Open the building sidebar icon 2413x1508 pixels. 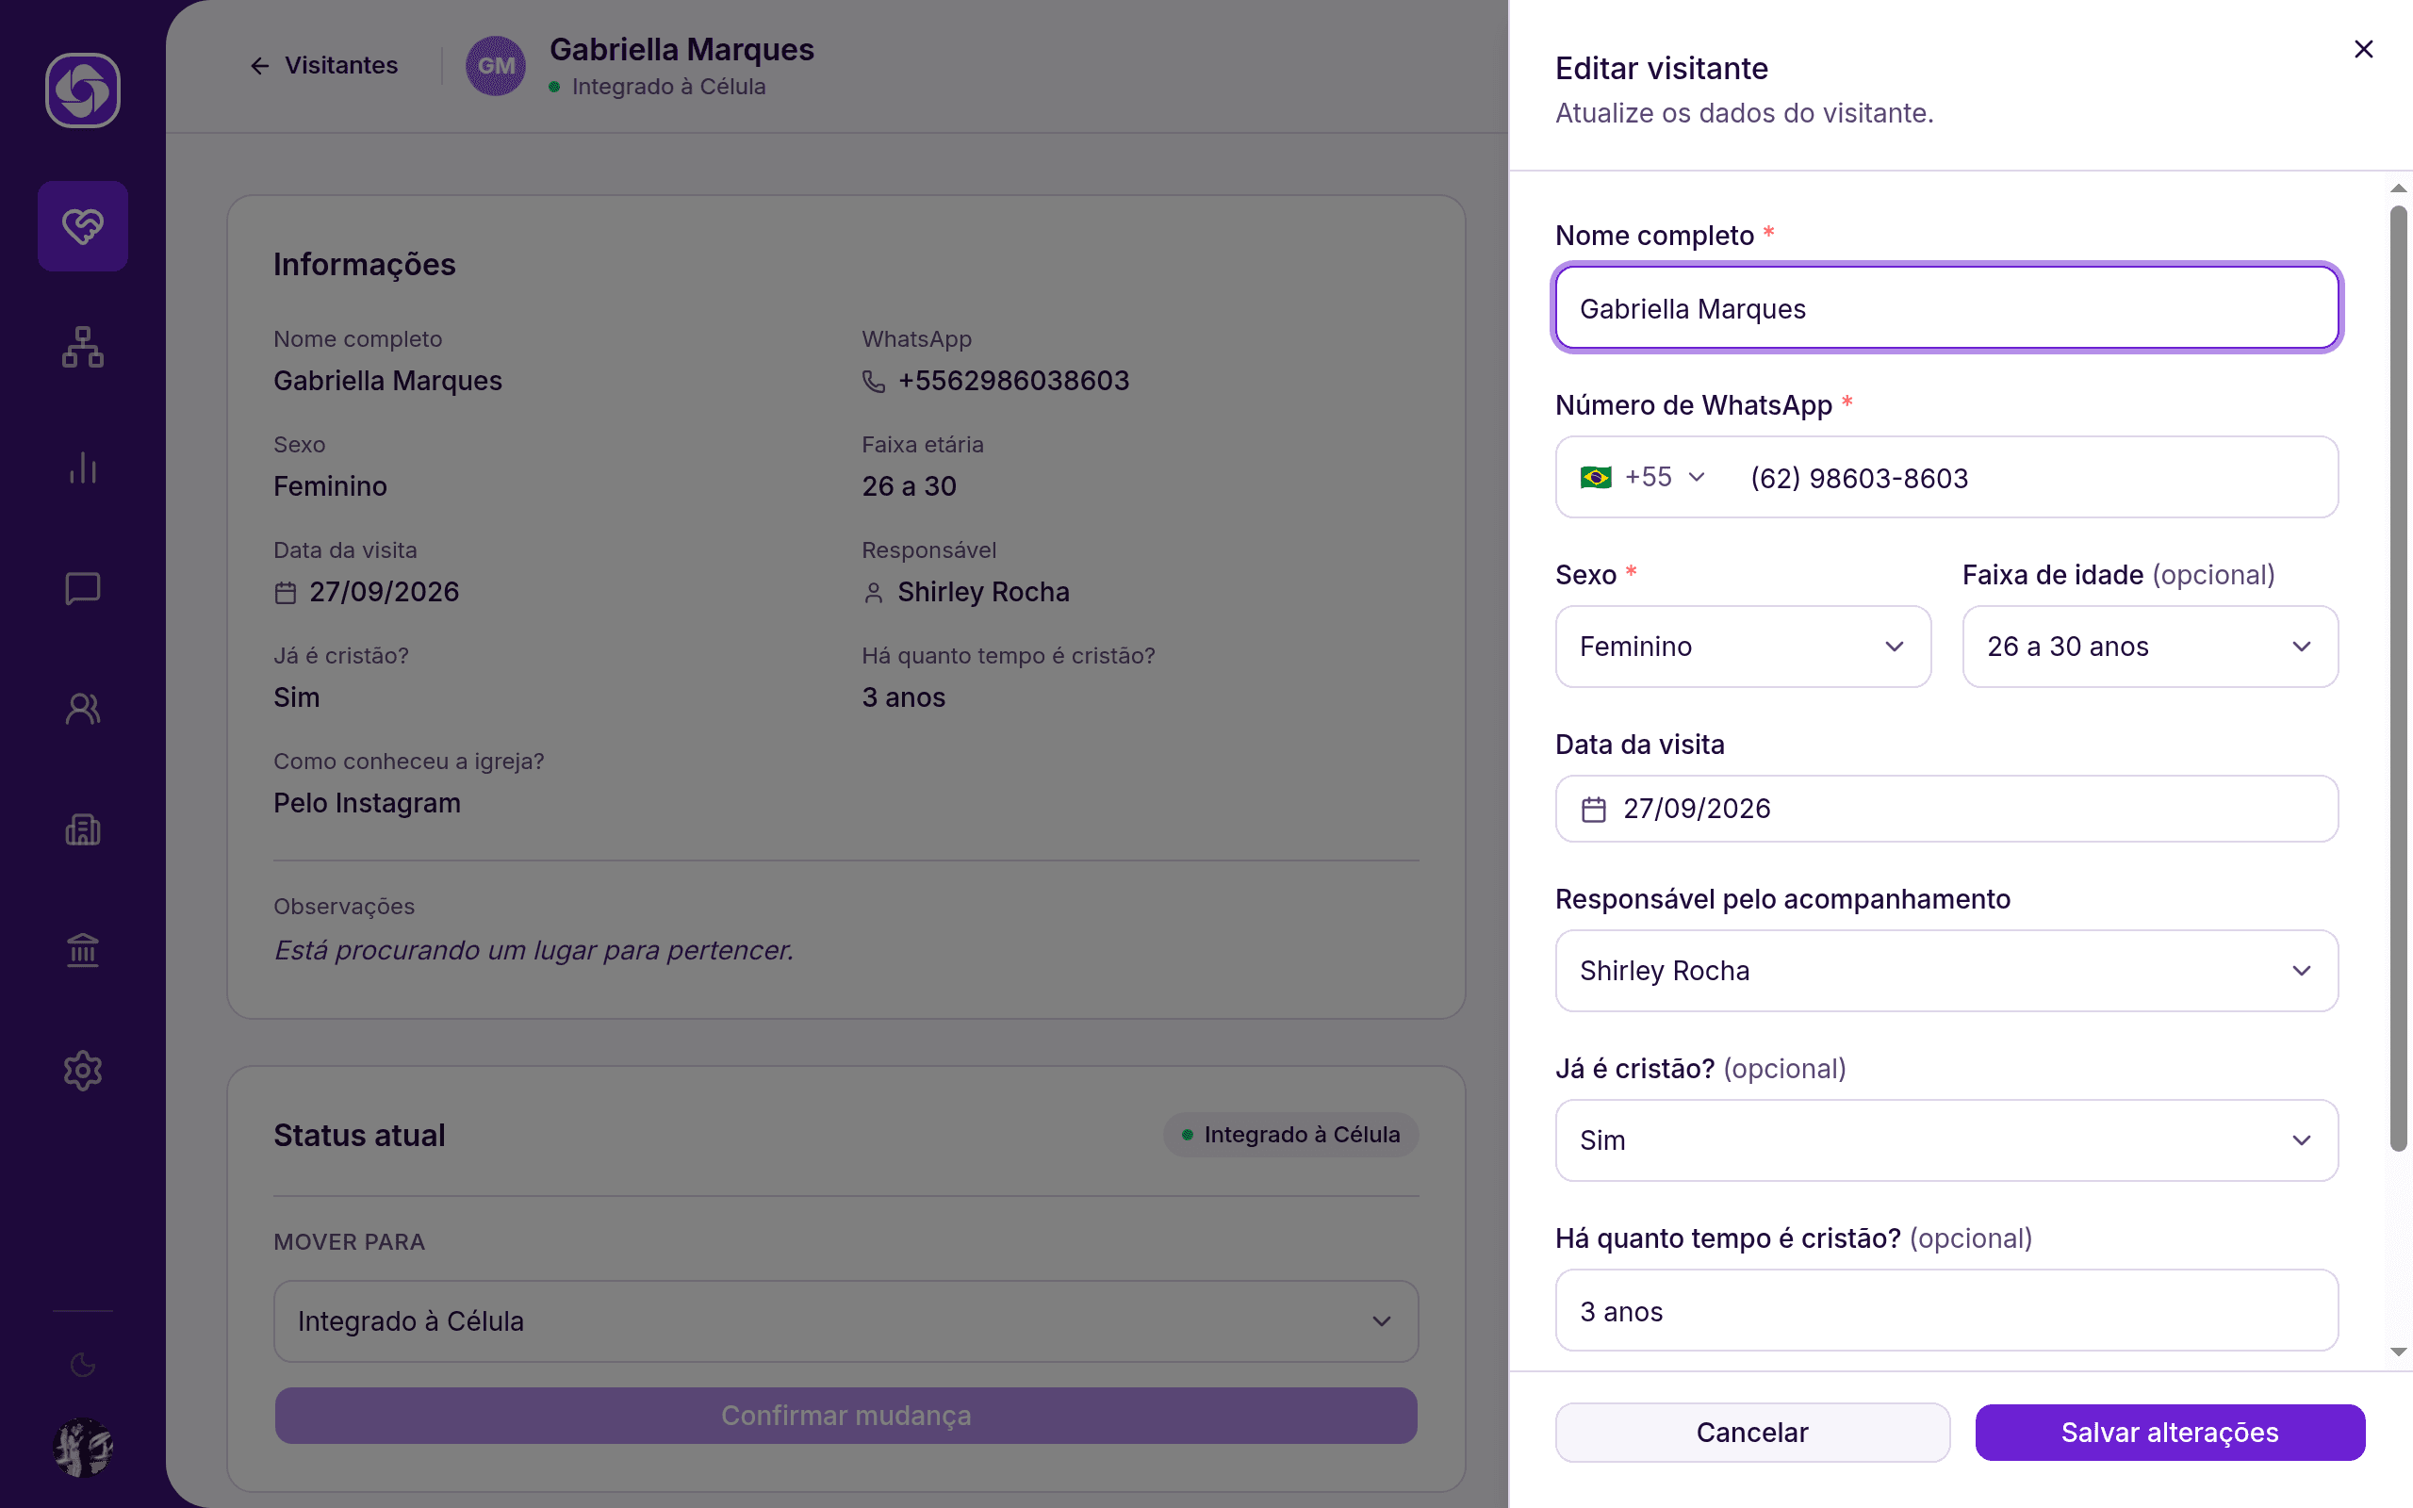[x=83, y=829]
